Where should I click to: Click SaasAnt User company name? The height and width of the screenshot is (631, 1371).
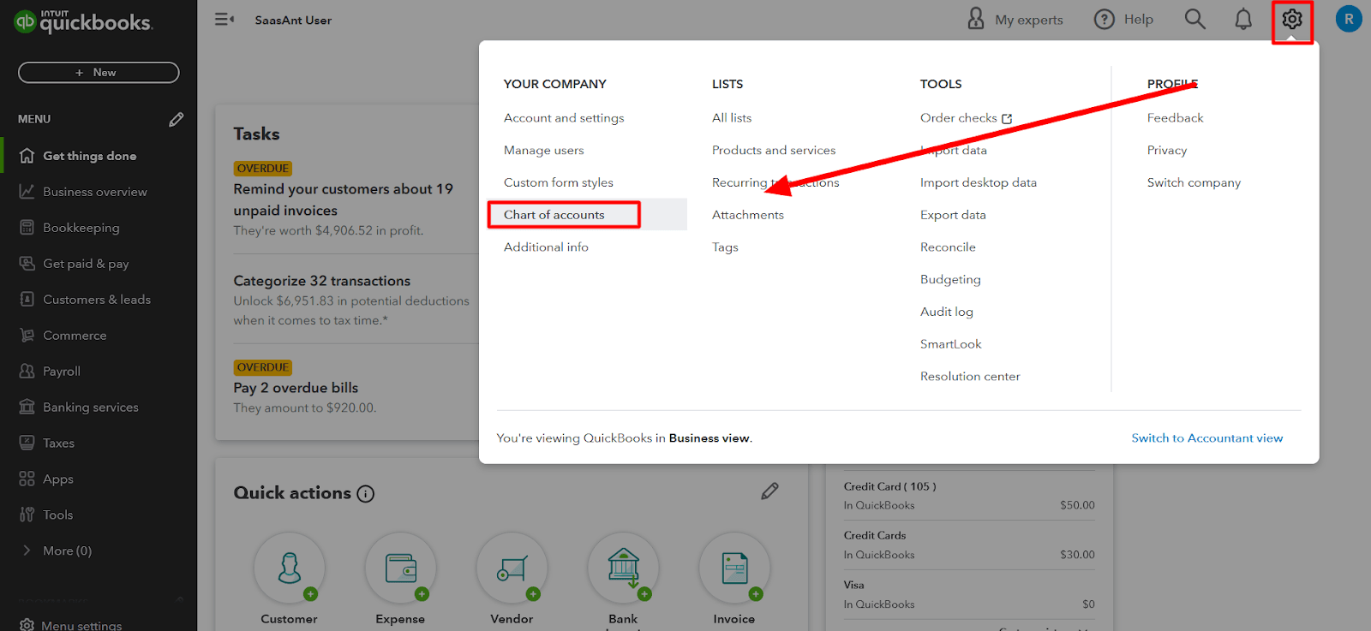[x=293, y=20]
